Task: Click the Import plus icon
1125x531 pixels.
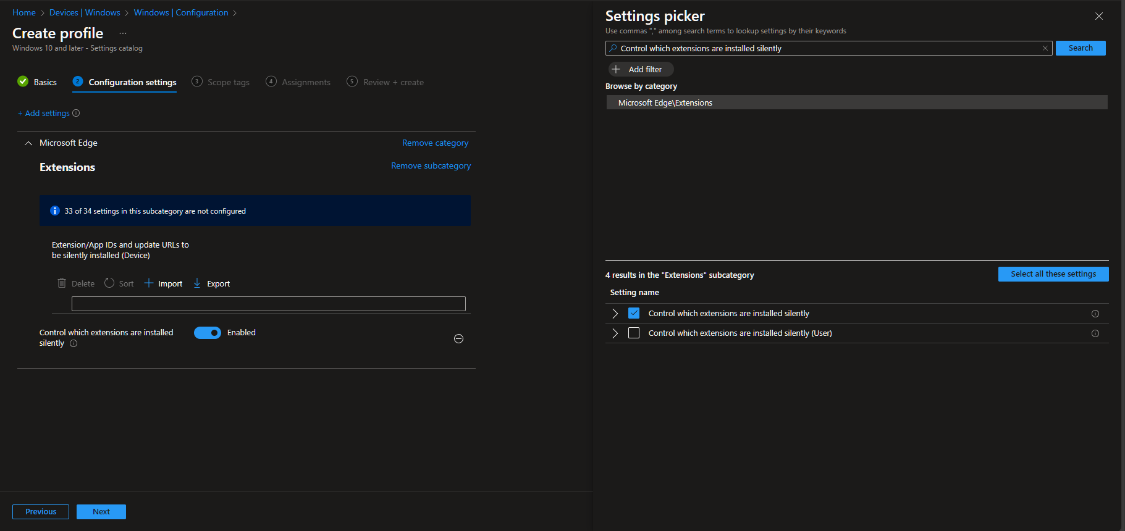Action: coord(149,283)
